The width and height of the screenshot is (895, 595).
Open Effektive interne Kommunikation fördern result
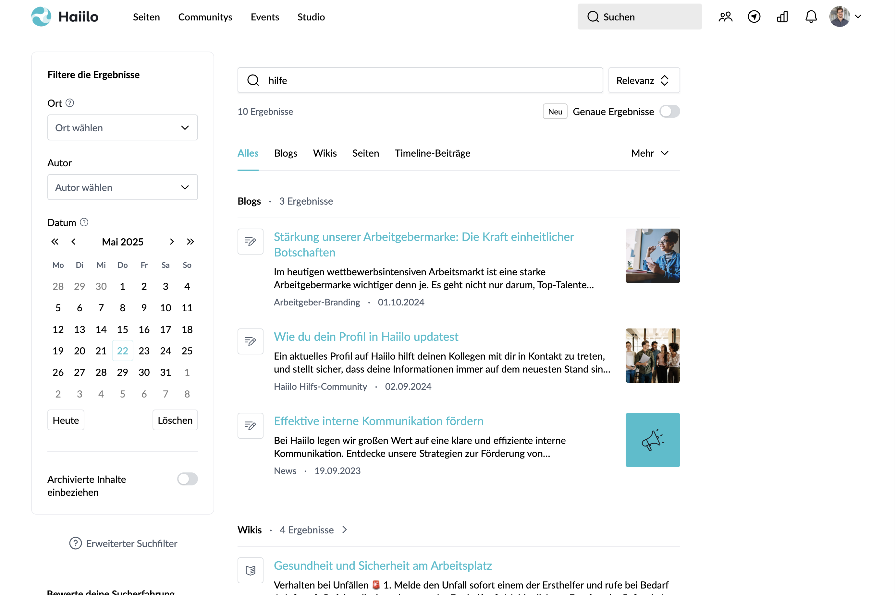point(379,421)
